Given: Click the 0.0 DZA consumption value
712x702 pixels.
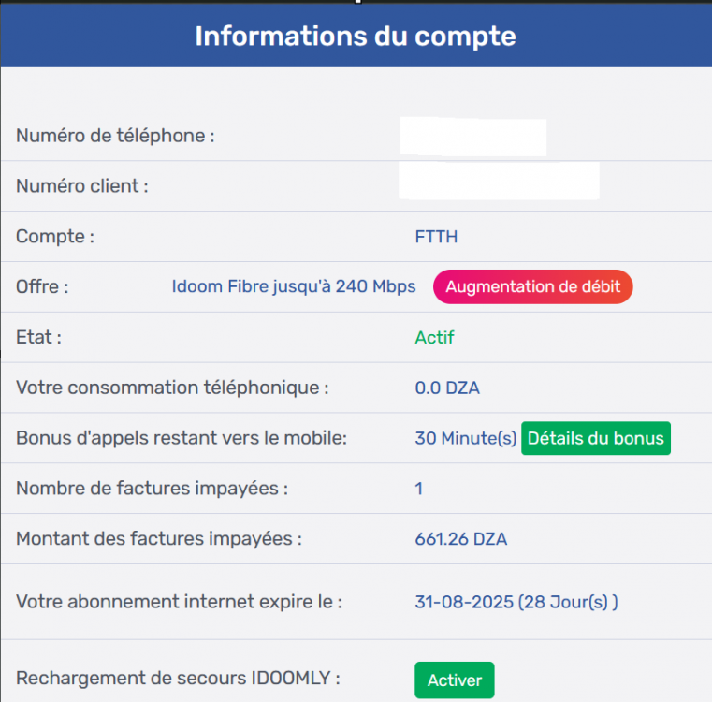Looking at the screenshot, I should [447, 388].
